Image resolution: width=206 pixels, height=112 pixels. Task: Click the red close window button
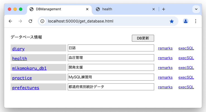[x=9, y=9]
